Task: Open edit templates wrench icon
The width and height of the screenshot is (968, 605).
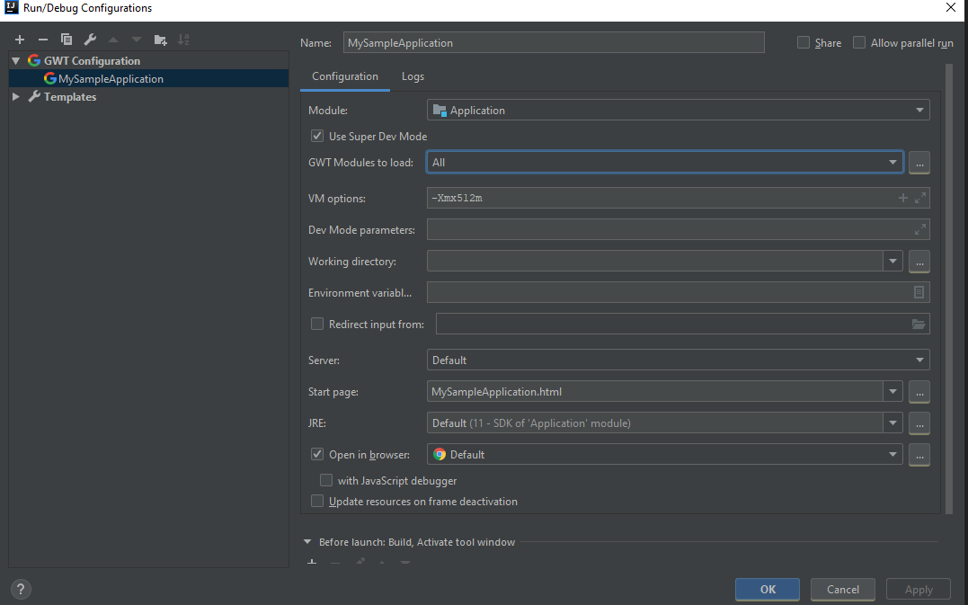Action: [90, 40]
